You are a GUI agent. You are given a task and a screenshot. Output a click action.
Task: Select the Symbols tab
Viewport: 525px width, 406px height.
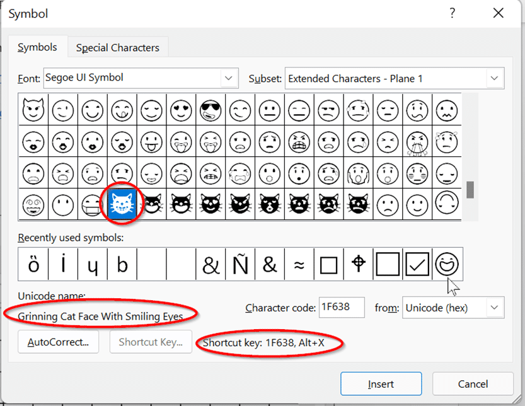[37, 47]
